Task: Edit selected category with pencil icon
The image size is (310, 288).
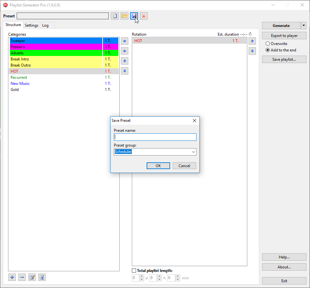Action: coord(32,277)
